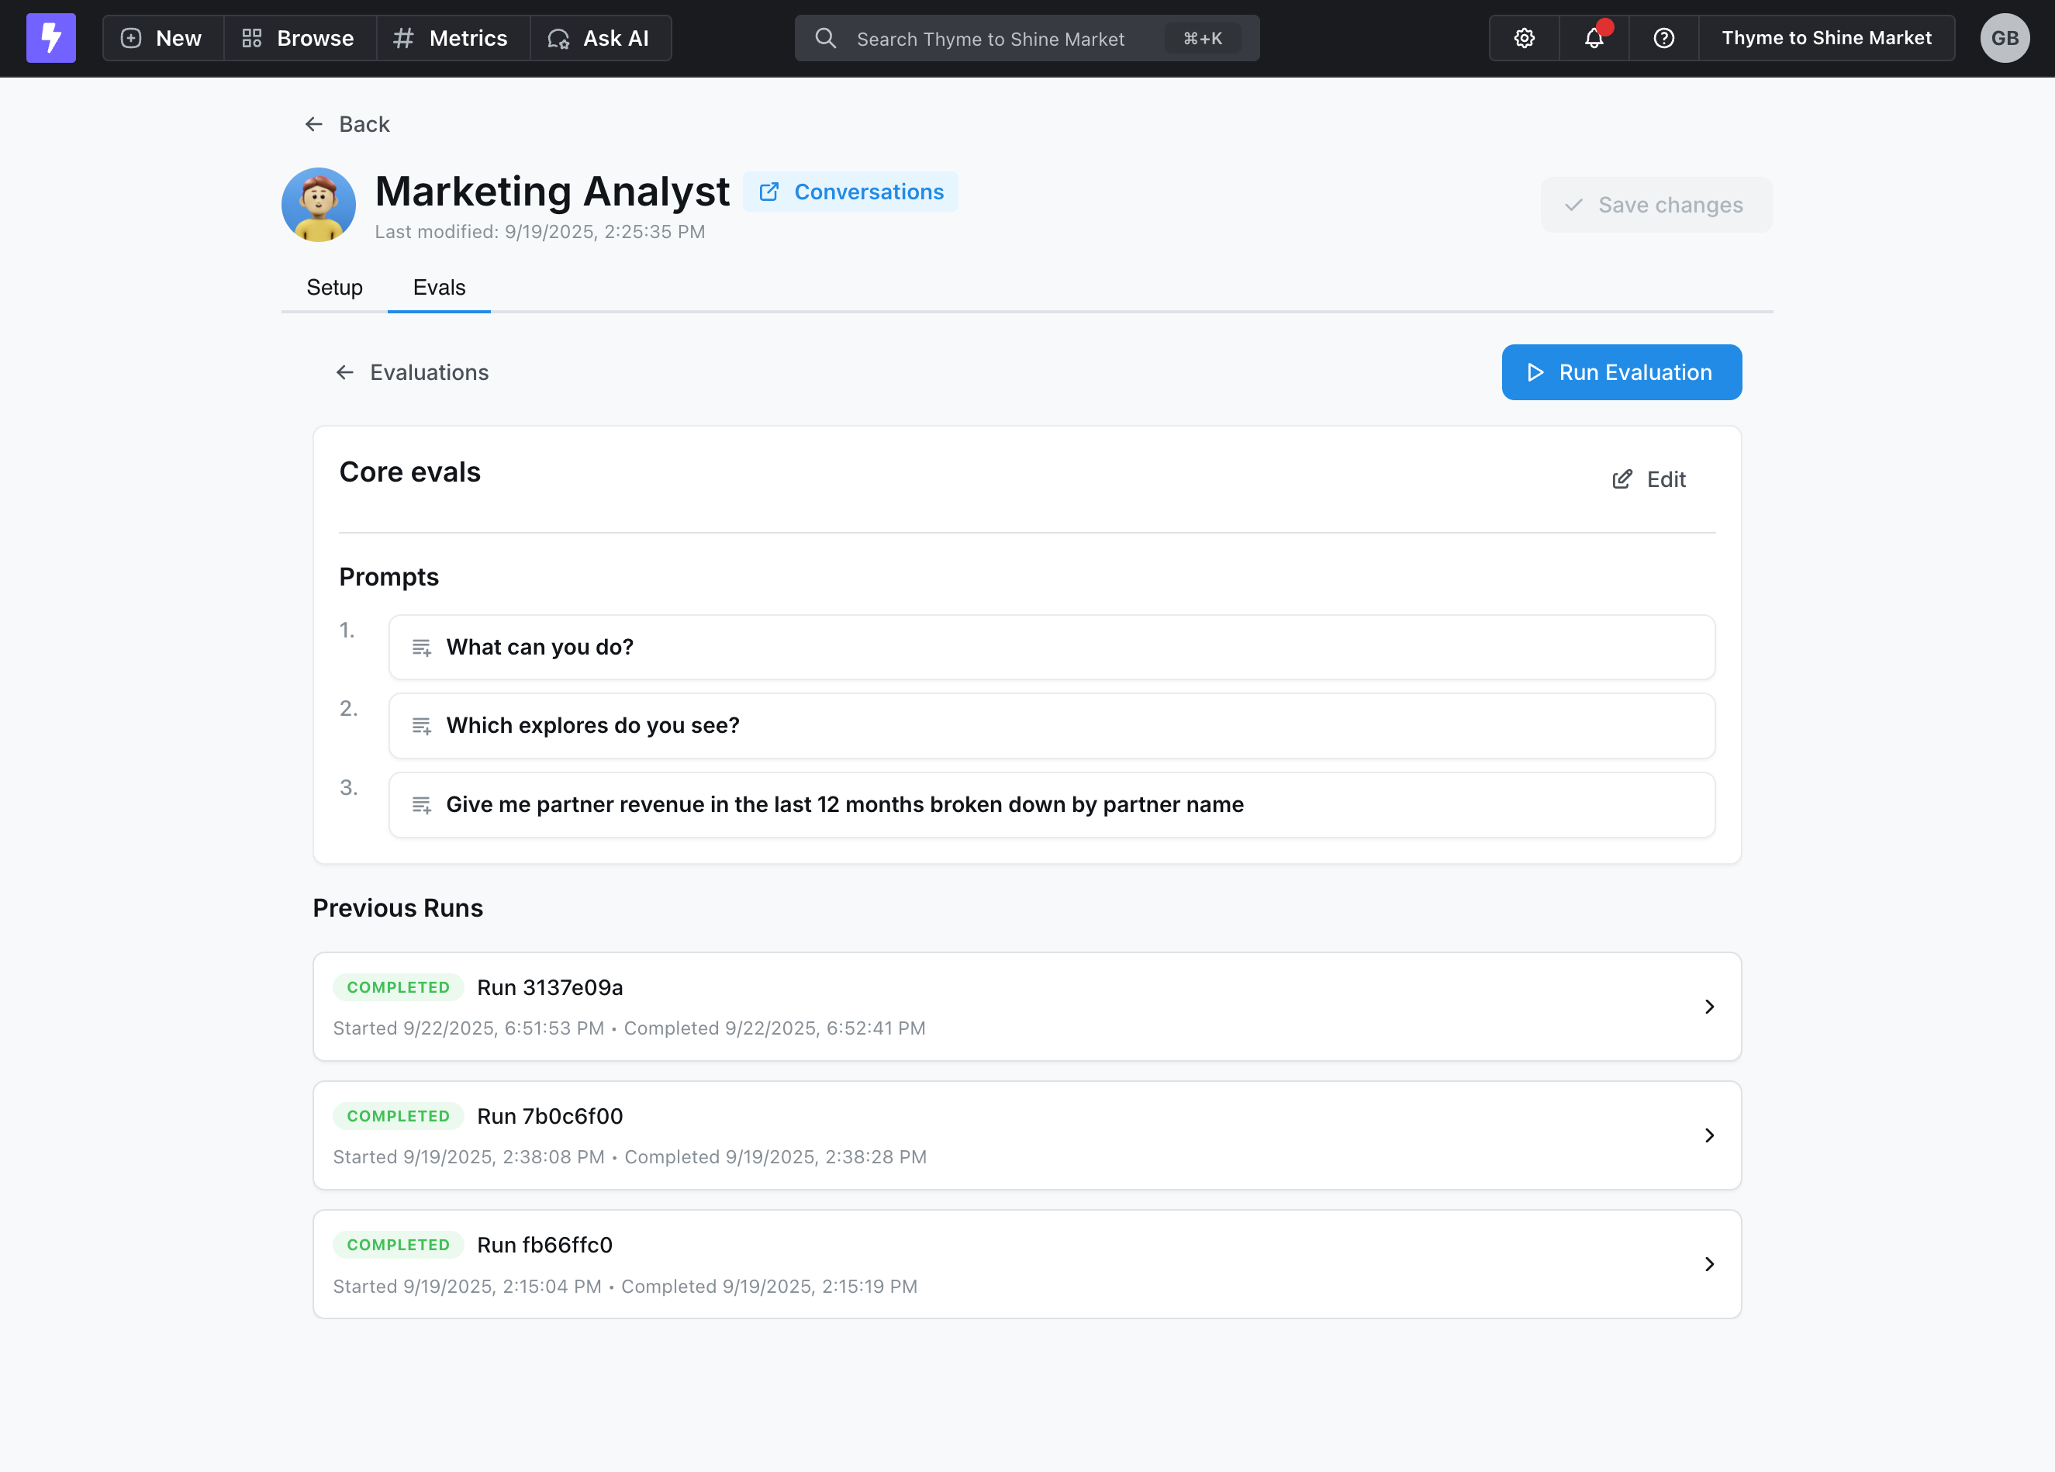Switch to the Setup tab
This screenshot has width=2055, height=1472.
tap(333, 287)
